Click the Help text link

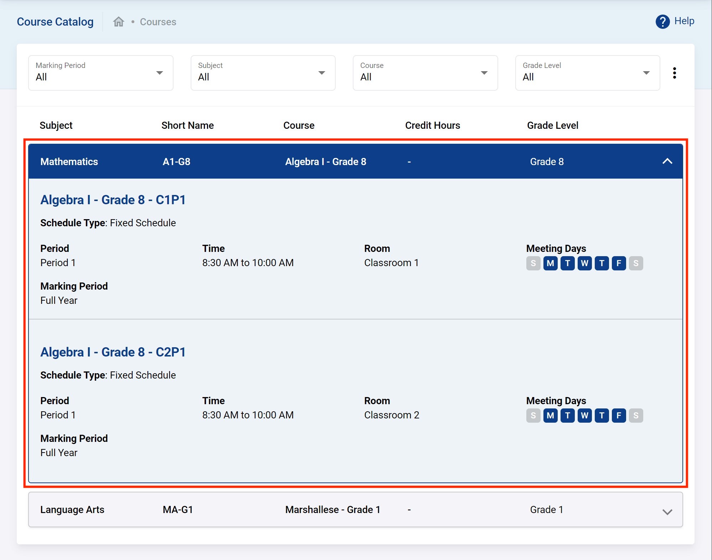684,21
